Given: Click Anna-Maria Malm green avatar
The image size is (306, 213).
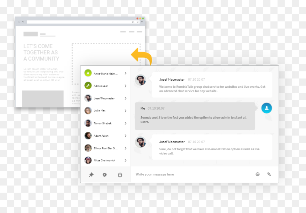Looking at the screenshot, I should pyautogui.click(x=88, y=73).
